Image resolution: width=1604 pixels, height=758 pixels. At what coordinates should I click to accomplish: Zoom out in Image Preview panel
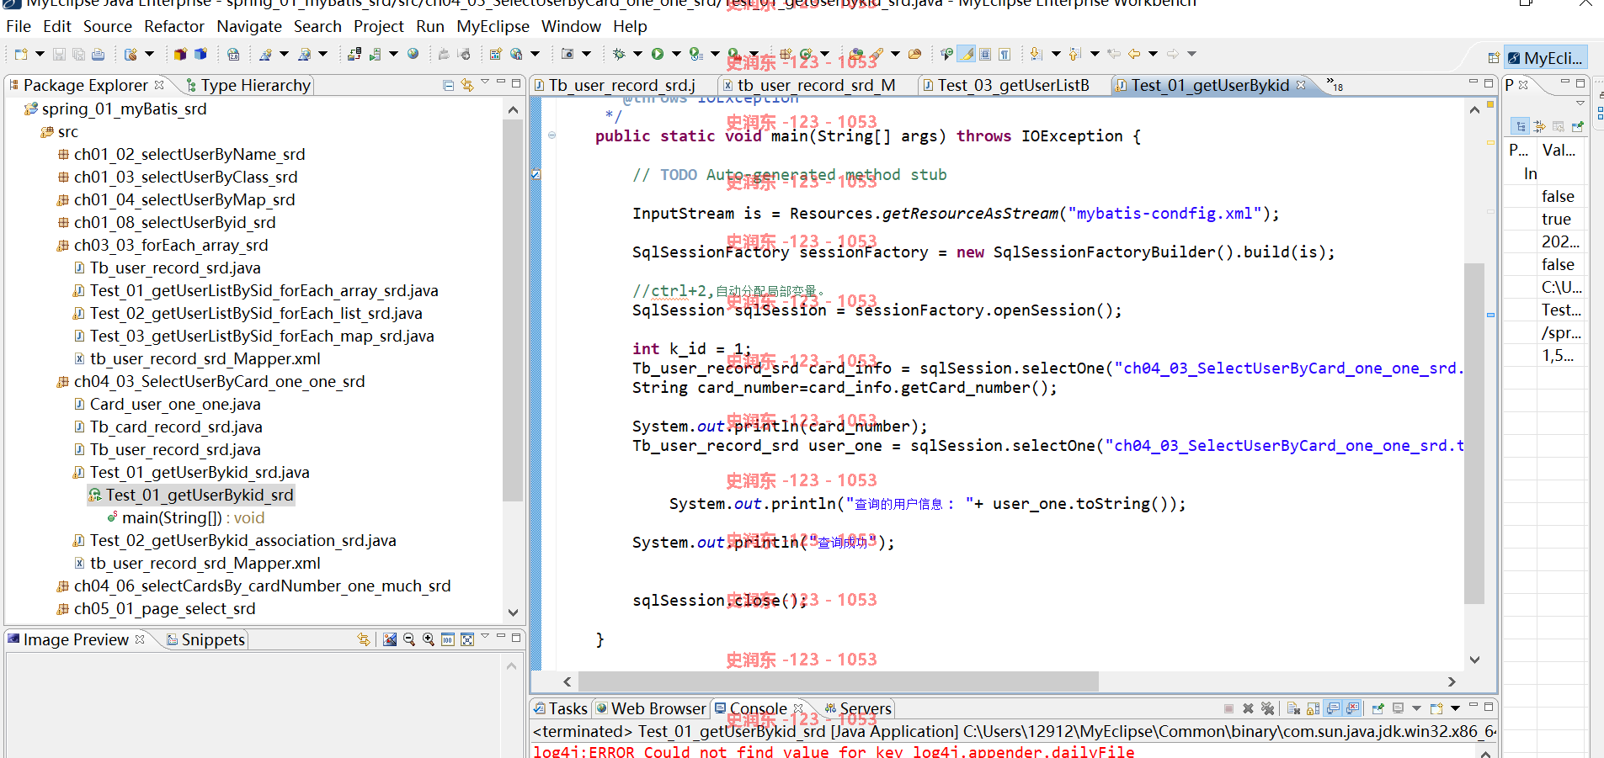pyautogui.click(x=409, y=639)
